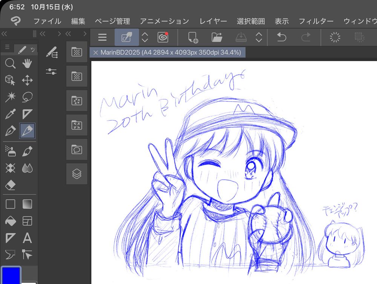The image size is (377, 284).
Task: Open the Layers panel stack icon
Action: (x=77, y=174)
